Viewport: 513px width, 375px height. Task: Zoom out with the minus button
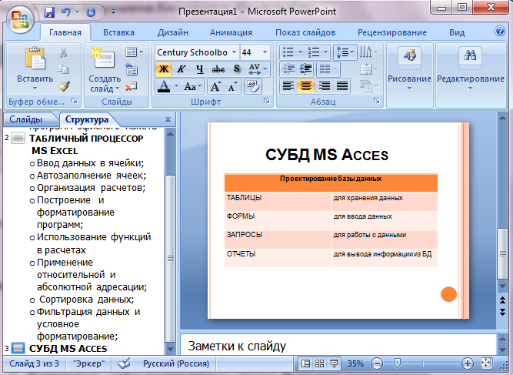click(377, 363)
